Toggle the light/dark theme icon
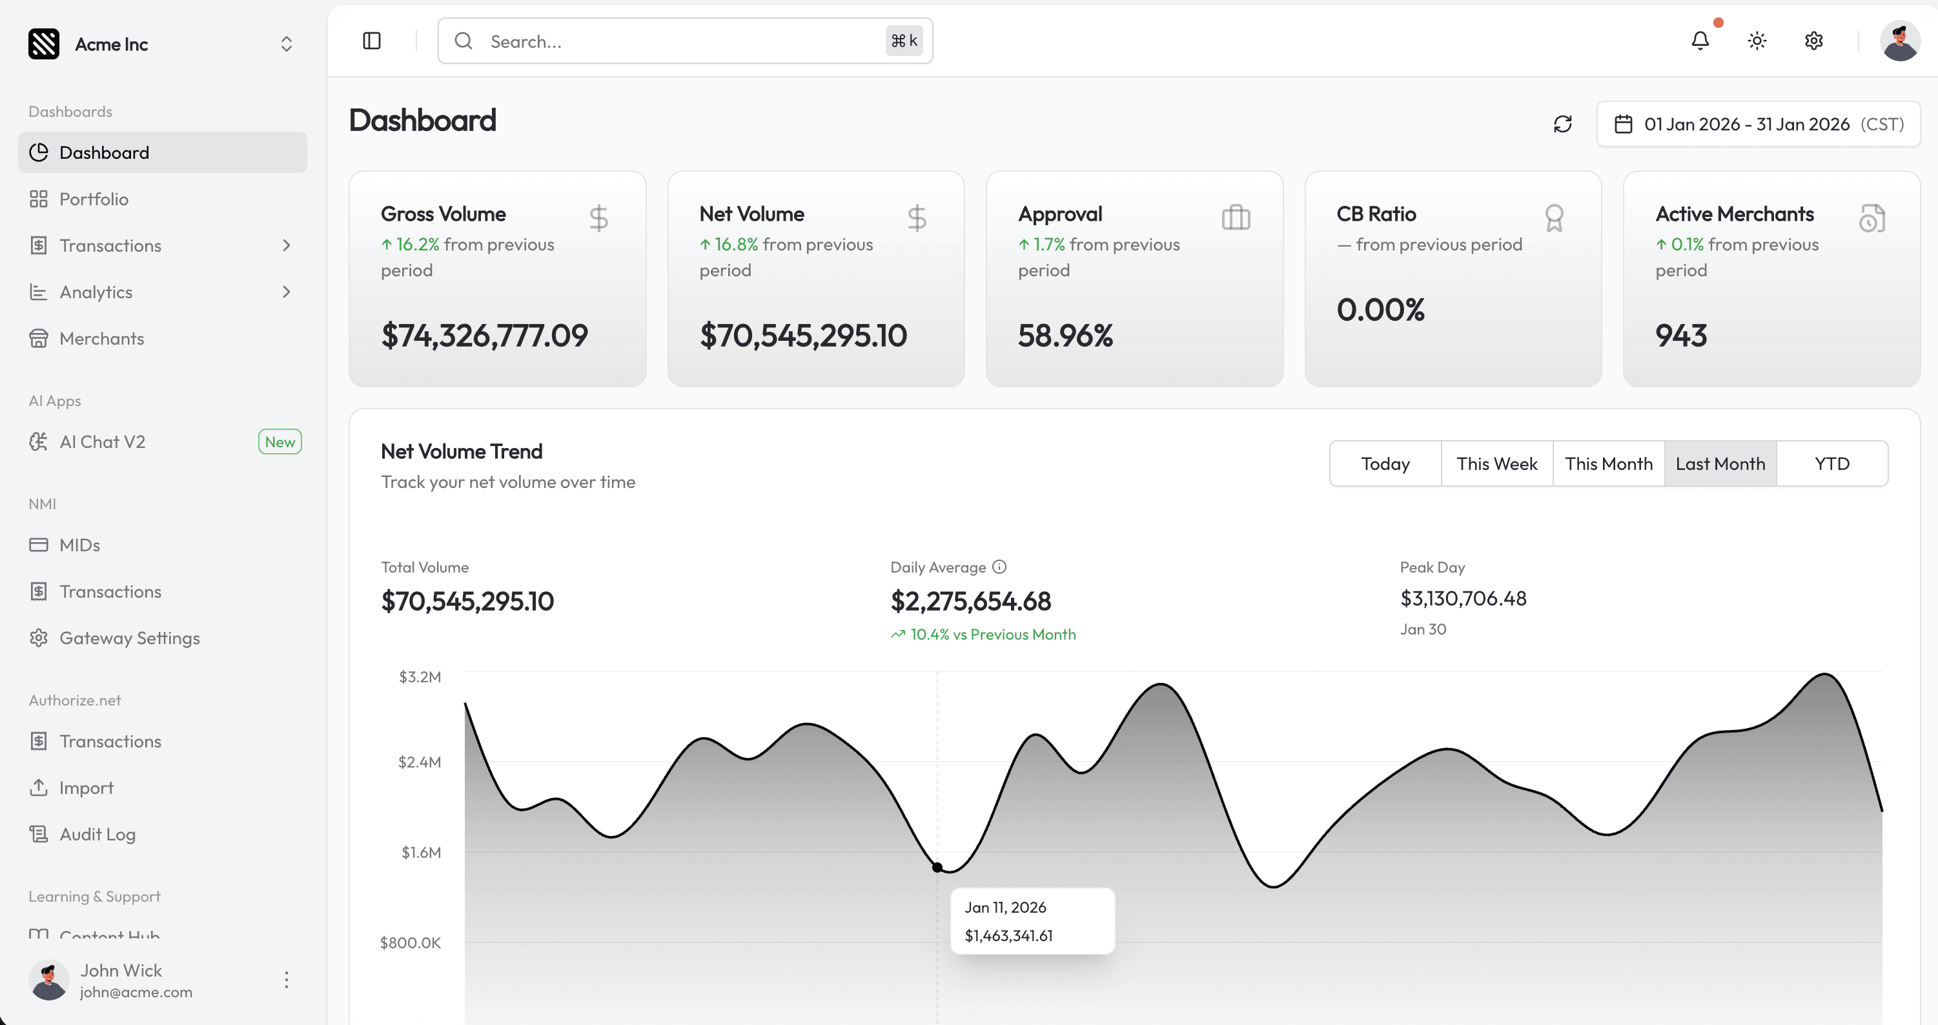Screen dimensions: 1938x1025 pos(1757,41)
